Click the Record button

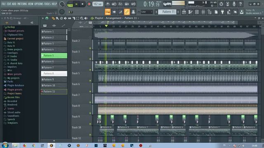[89, 4]
